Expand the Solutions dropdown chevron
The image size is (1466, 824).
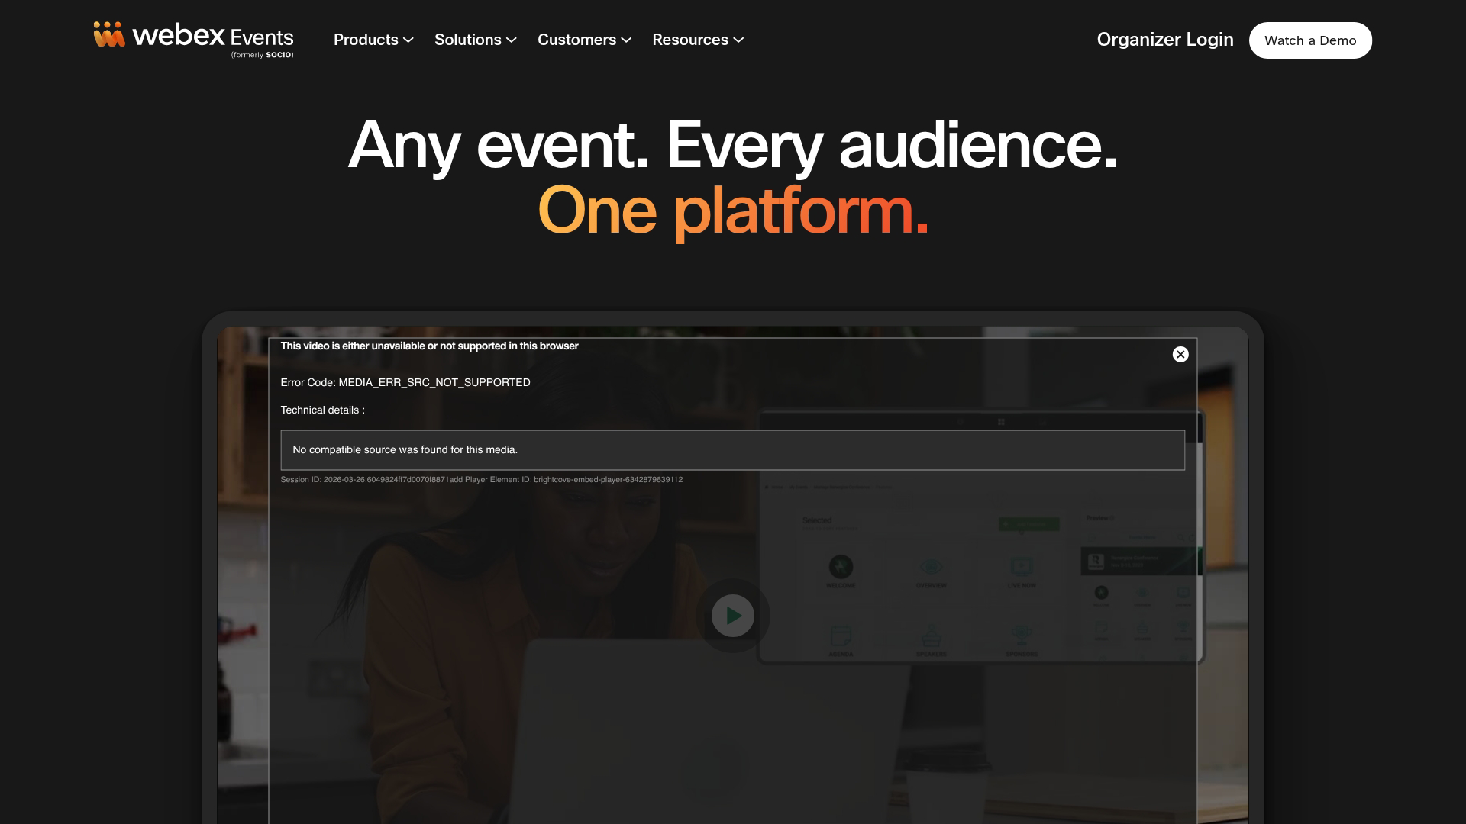(x=512, y=40)
